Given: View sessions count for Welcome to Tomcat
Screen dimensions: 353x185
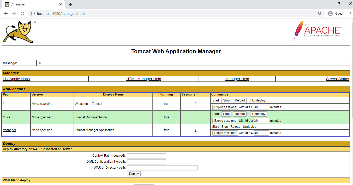Looking at the screenshot, I should [x=195, y=104].
